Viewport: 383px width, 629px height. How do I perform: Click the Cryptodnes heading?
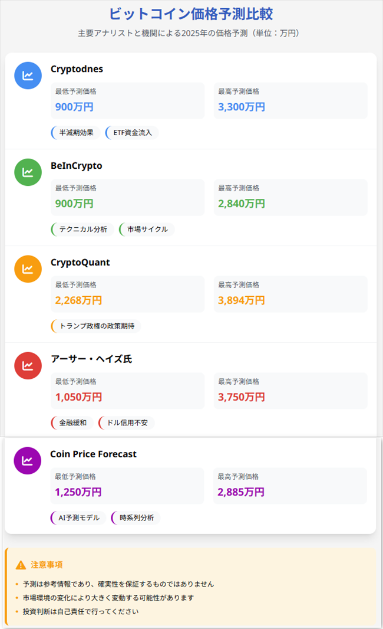click(x=77, y=69)
